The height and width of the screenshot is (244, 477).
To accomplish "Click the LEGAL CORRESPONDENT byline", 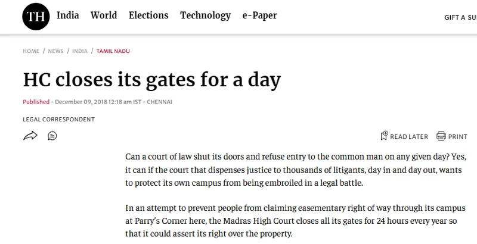I will pyautogui.click(x=58, y=119).
